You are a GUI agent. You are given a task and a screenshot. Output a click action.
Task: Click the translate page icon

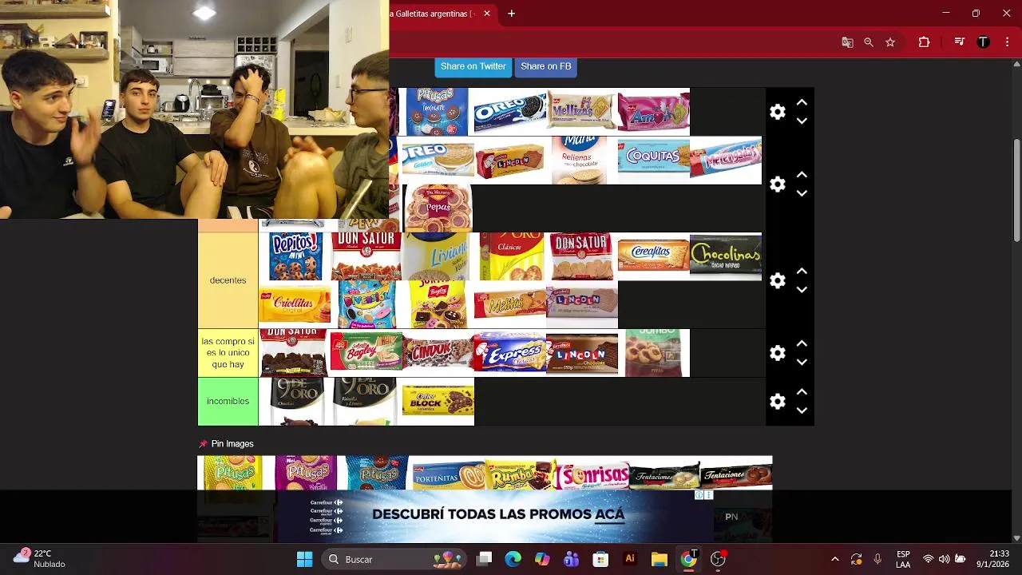[x=847, y=42]
